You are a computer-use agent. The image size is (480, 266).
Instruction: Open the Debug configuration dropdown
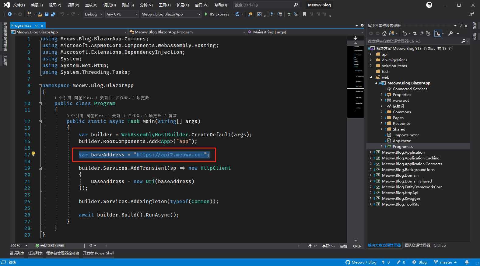tap(93, 14)
